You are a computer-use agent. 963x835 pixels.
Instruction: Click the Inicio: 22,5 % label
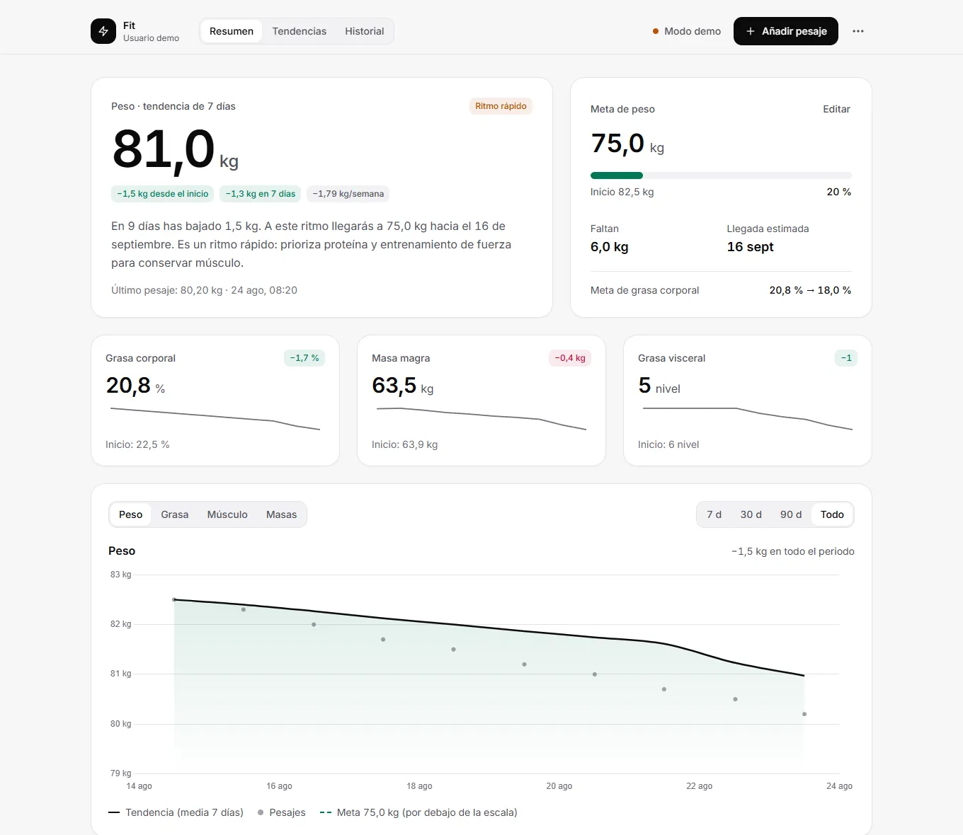pos(137,444)
